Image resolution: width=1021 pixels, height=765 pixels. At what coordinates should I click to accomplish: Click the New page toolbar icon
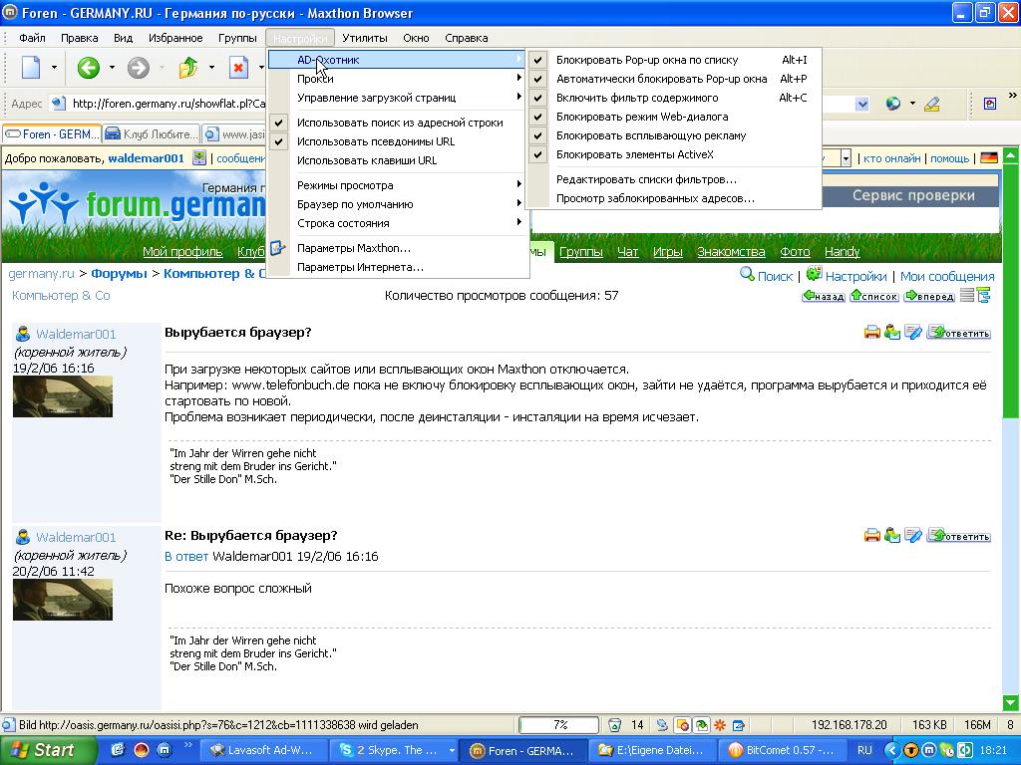(31, 67)
